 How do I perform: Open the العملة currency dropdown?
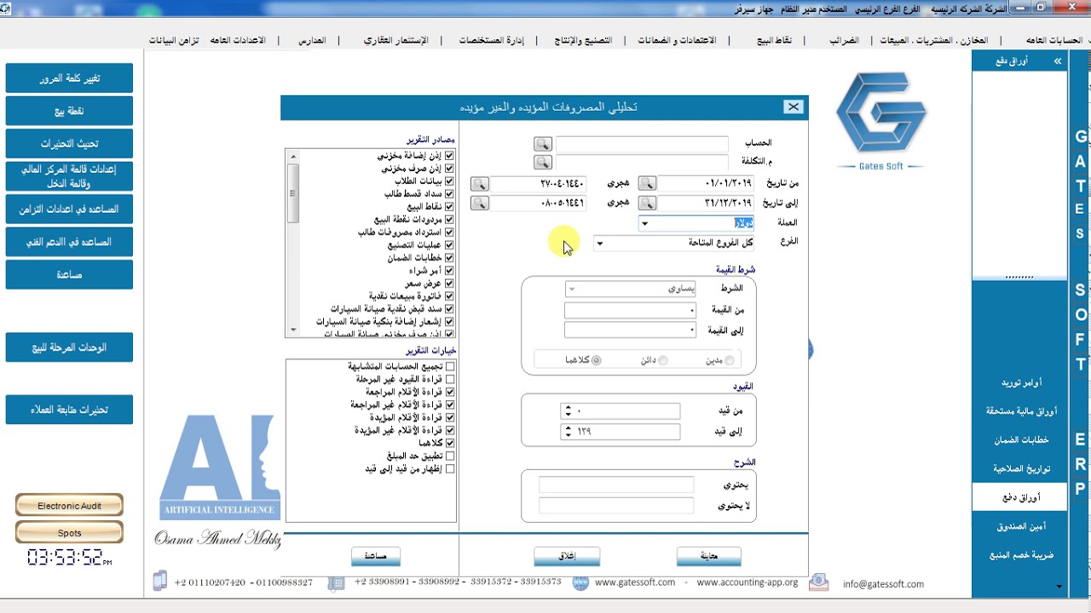pyautogui.click(x=645, y=223)
